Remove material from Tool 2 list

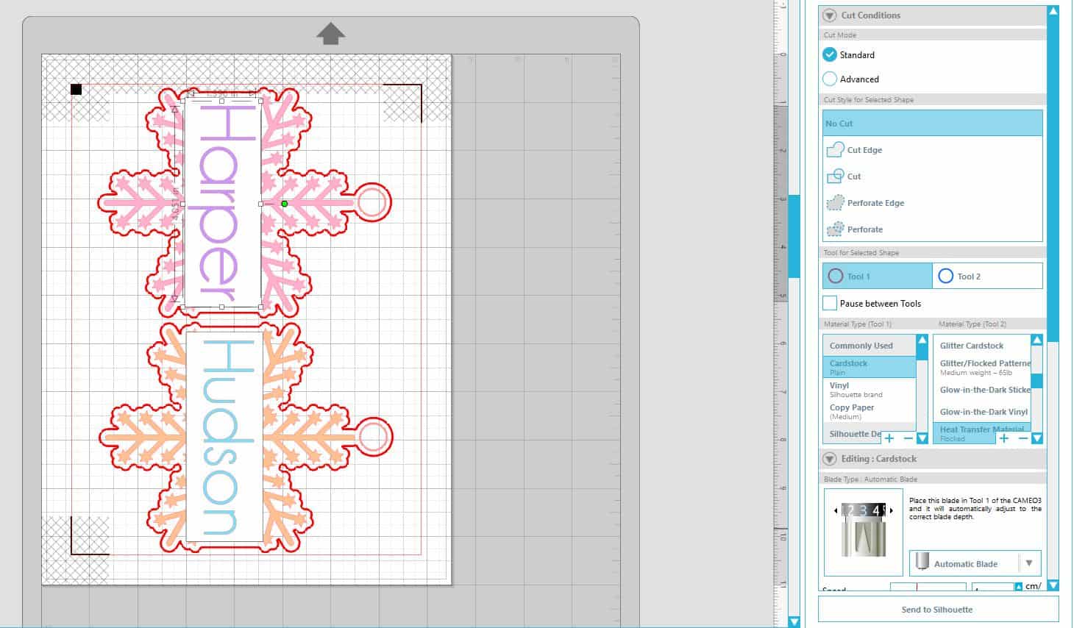coord(1023,438)
